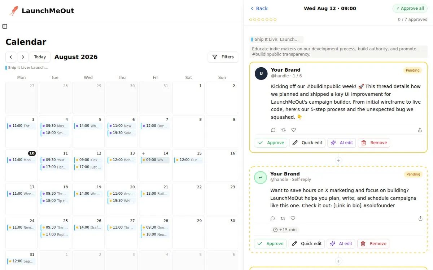Click the Your Brand 'U' avatar
The image size is (433, 270).
pos(261,73)
